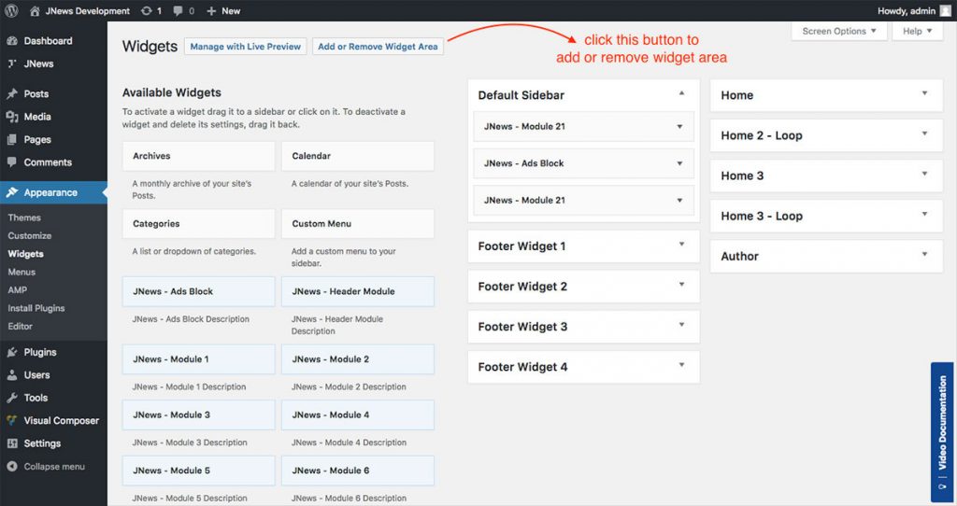Open the Dashboard icon in sidebar
957x506 pixels.
click(12, 41)
